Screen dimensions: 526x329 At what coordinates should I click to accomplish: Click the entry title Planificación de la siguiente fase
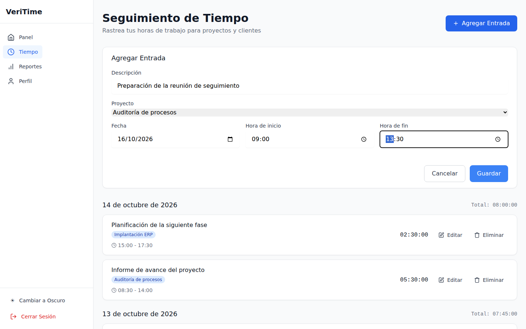point(159,225)
